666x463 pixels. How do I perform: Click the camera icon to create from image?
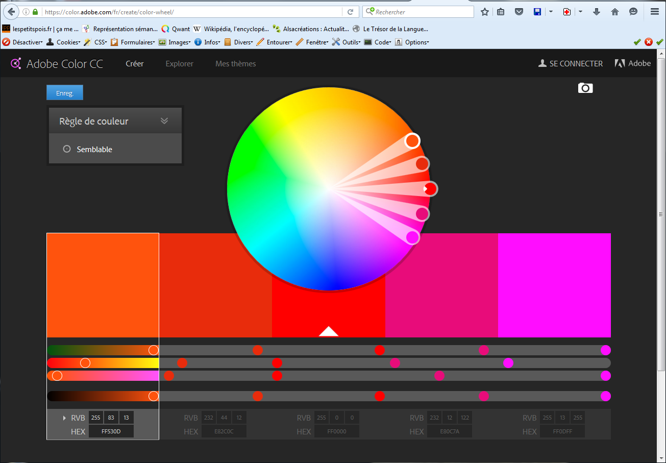coord(585,88)
